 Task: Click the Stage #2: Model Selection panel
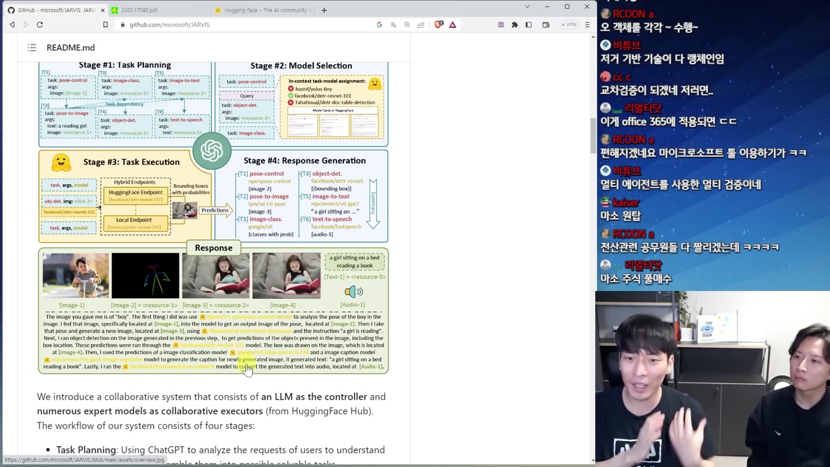301,104
